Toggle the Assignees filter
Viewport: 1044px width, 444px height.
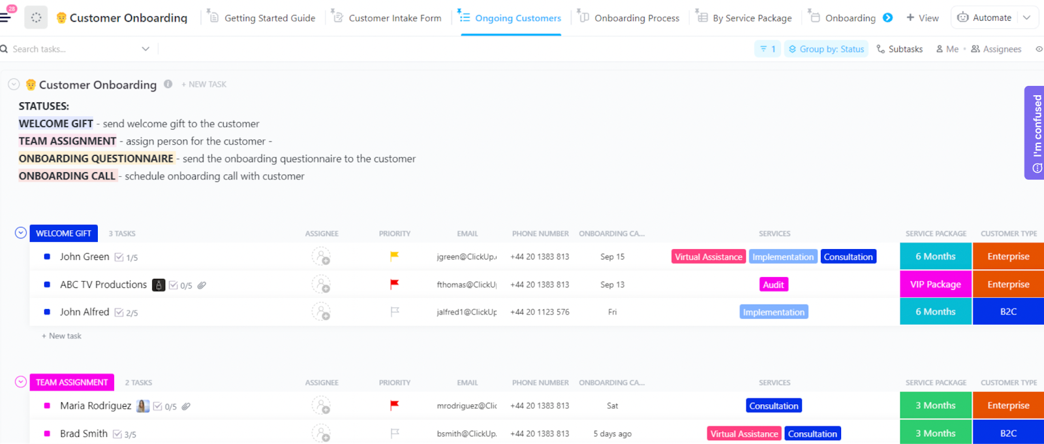[996, 49]
